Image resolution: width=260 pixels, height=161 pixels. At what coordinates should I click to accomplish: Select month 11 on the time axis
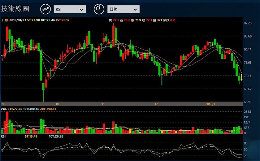[x=103, y=104]
